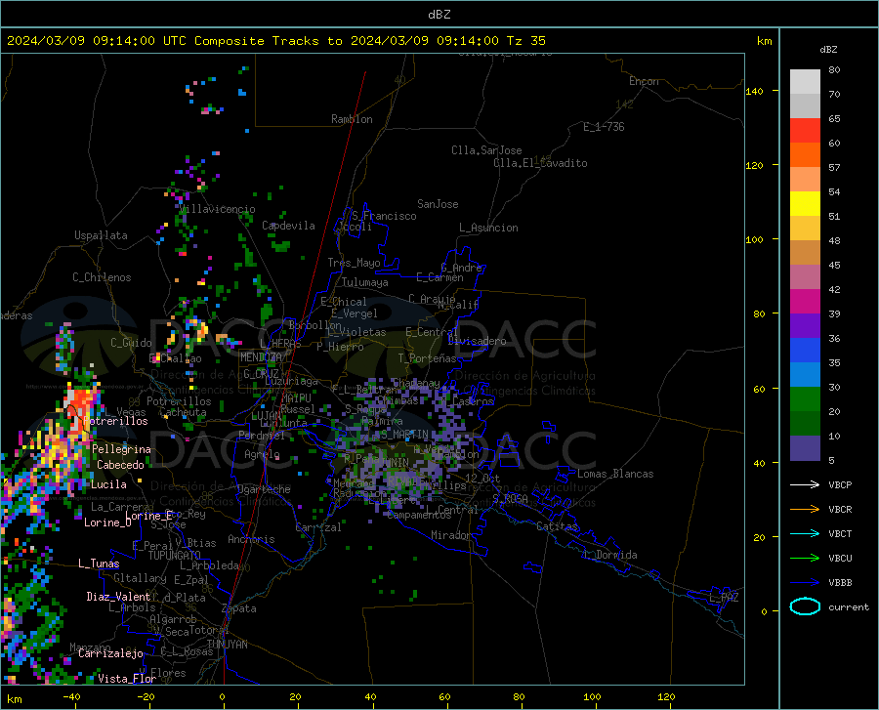Click the Lomas_Blancas map label
The image size is (879, 710).
615,474
